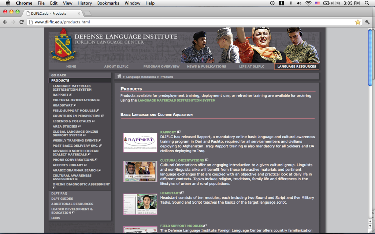Click the Wi-Fi status icon
The width and height of the screenshot is (375, 234).
308,3
